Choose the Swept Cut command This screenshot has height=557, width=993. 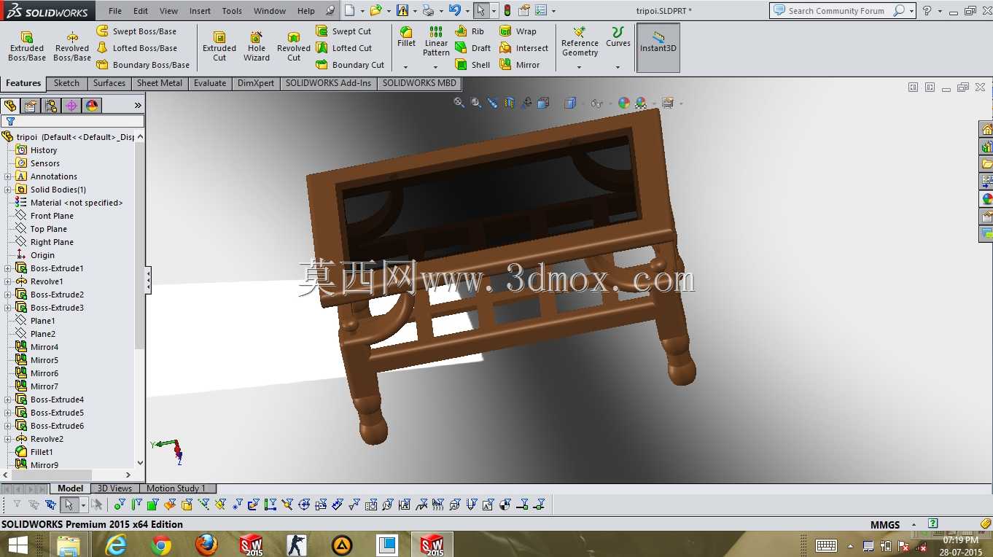coord(343,31)
